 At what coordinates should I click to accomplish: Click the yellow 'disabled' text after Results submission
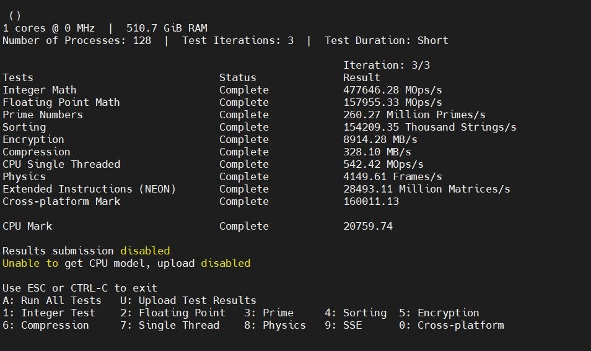(145, 251)
